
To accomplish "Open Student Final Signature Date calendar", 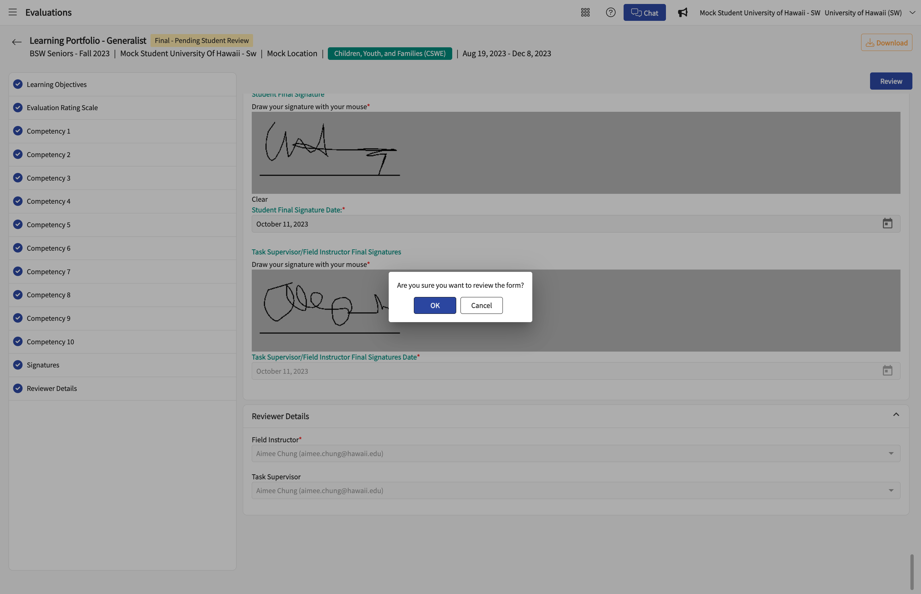I will (x=887, y=224).
